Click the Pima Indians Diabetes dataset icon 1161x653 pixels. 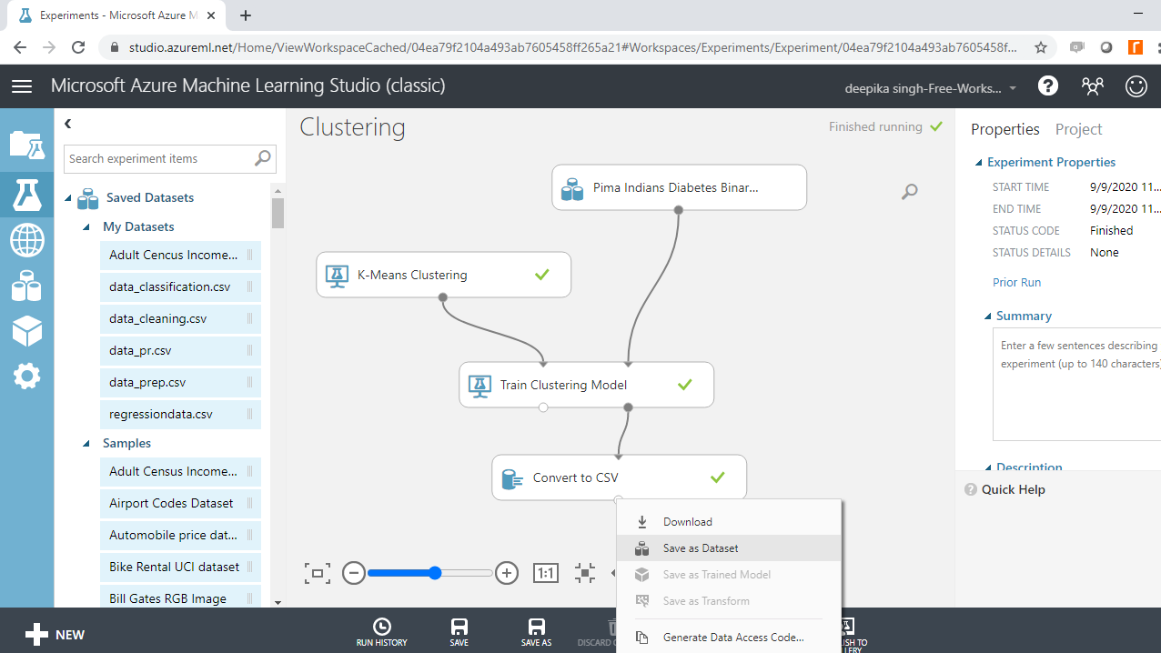[572, 188]
